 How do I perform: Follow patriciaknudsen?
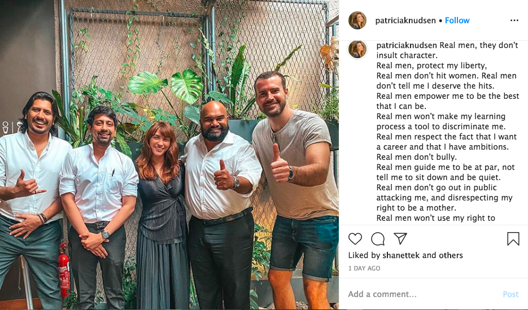[x=457, y=20]
